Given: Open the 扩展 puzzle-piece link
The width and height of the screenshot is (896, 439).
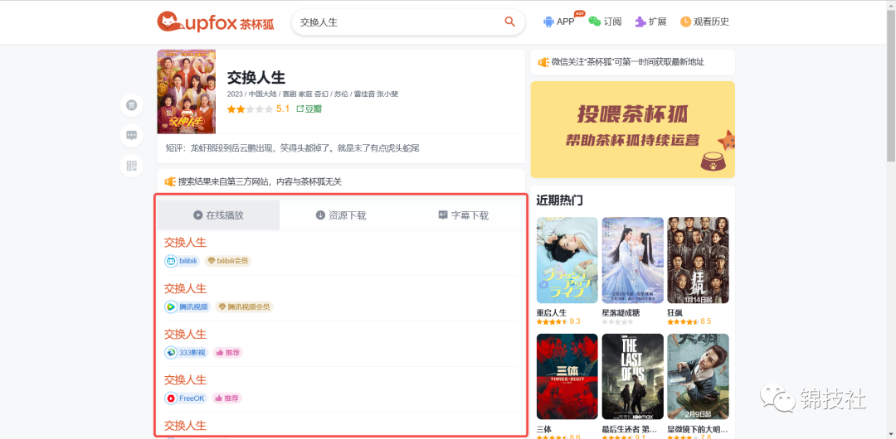Looking at the screenshot, I should coord(651,22).
